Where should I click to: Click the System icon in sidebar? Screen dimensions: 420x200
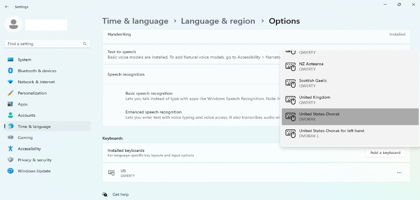10,60
